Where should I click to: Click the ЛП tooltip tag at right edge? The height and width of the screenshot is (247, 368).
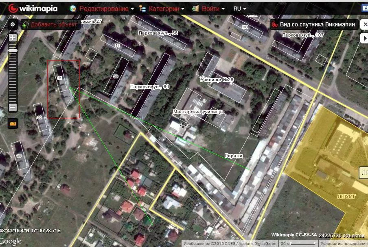tap(364, 173)
